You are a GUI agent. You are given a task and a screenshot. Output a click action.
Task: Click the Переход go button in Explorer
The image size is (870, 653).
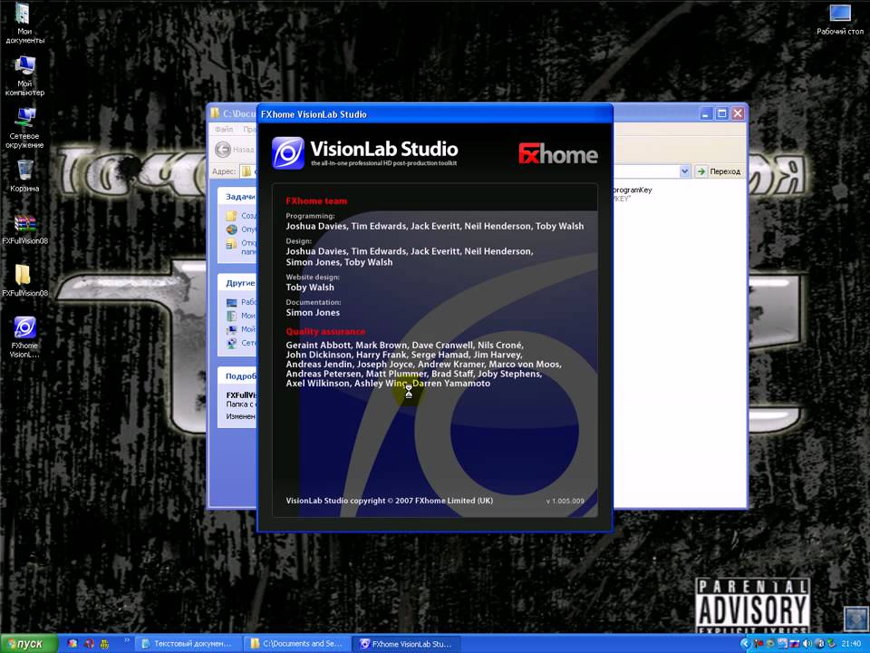coord(719,171)
